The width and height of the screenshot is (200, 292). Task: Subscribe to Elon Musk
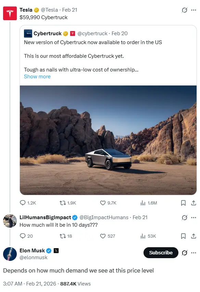click(x=161, y=253)
